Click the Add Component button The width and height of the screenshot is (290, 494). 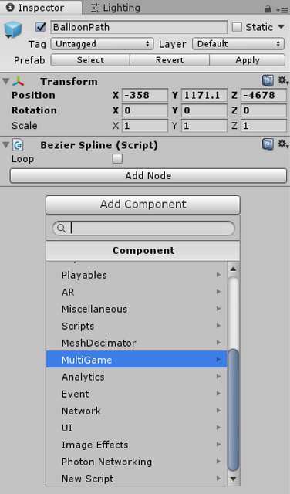click(x=143, y=205)
